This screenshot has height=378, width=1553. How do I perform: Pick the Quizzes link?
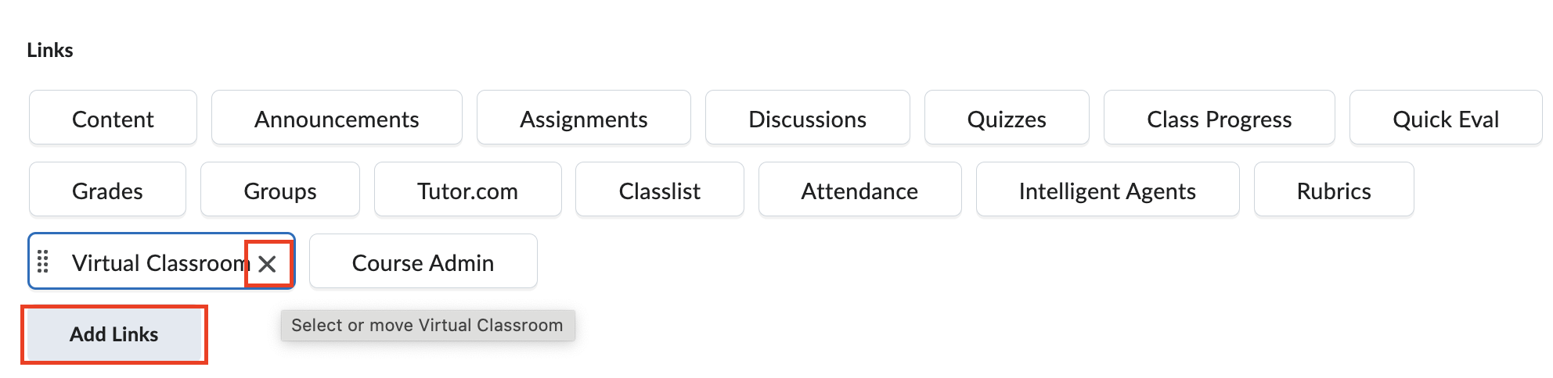pos(1007,119)
